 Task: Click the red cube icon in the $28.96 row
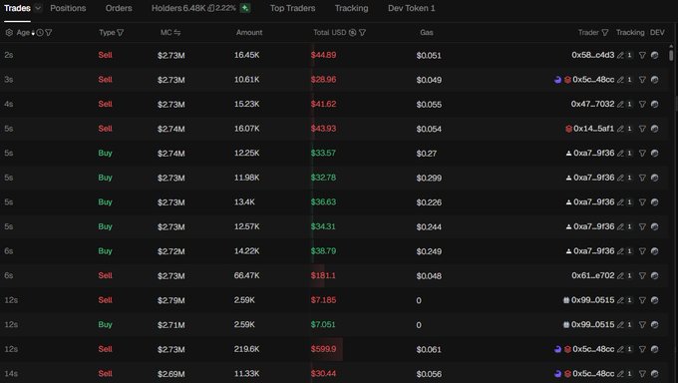[567, 80]
